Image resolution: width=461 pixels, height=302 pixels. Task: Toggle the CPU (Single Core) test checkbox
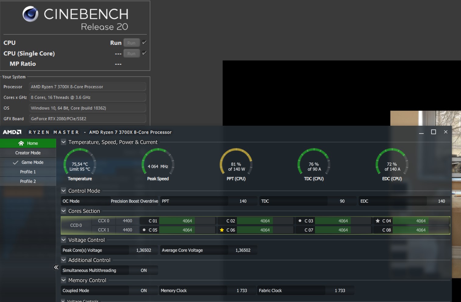pos(144,53)
